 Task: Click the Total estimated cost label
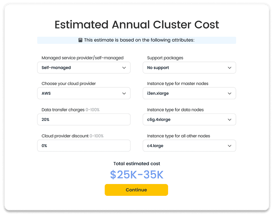(x=137, y=164)
